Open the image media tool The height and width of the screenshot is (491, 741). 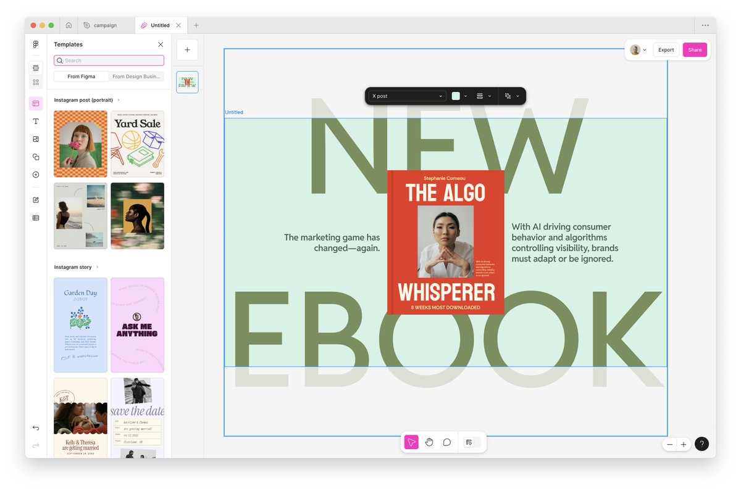point(36,139)
